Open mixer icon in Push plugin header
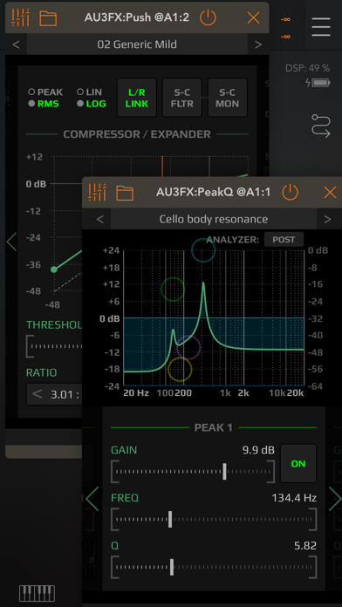The width and height of the screenshot is (342, 607). click(x=21, y=17)
